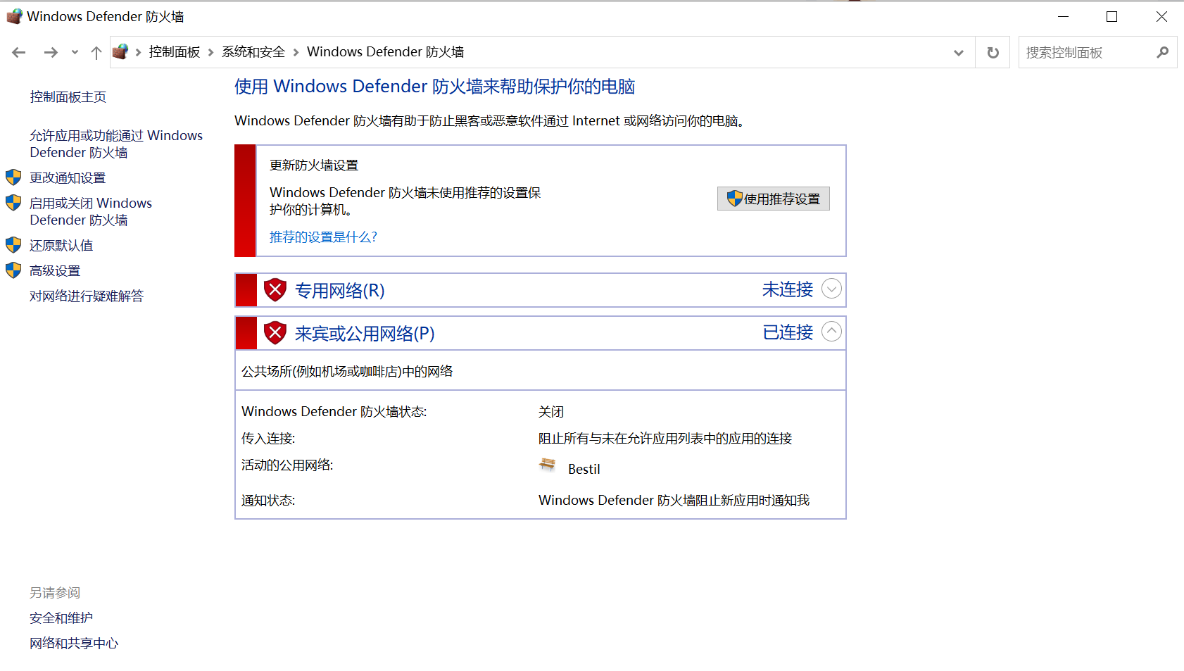Open the 控制面板 breadcrumb

[x=175, y=52]
